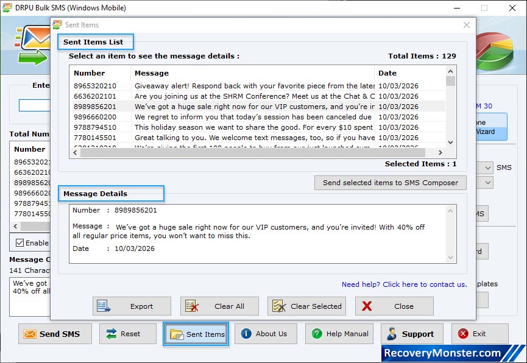This screenshot has height=363, width=527.
Task: Click the red Exit icon
Action: click(x=464, y=334)
